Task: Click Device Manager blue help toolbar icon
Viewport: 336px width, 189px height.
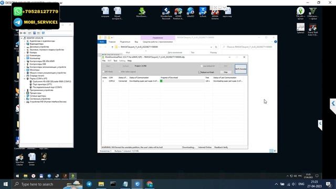Action: coord(35,33)
